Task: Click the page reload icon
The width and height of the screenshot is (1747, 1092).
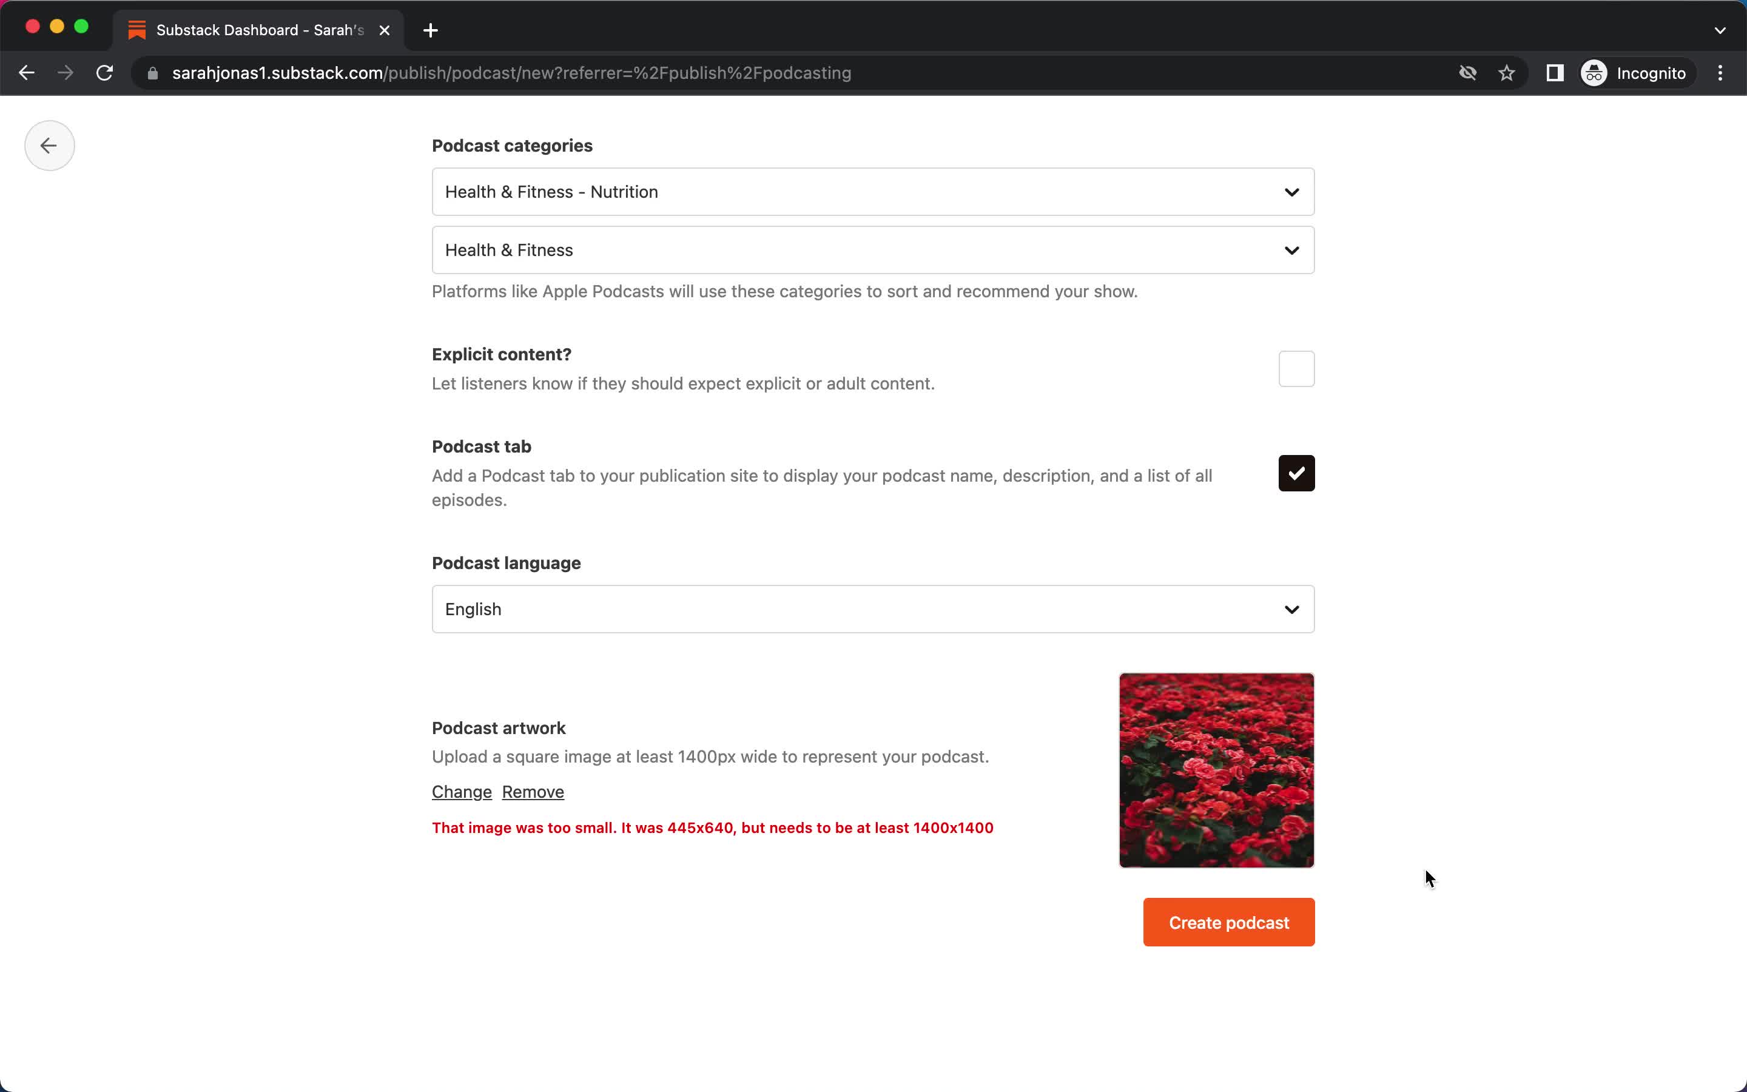Action: click(107, 73)
